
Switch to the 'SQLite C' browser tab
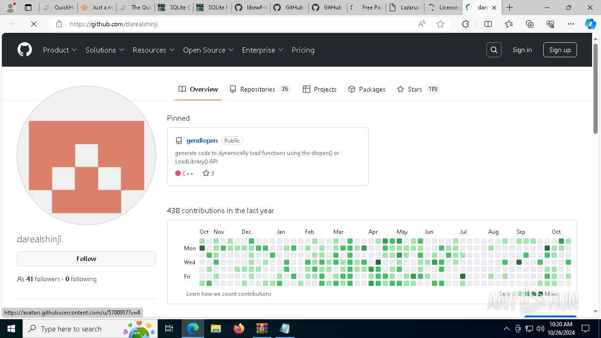[174, 8]
